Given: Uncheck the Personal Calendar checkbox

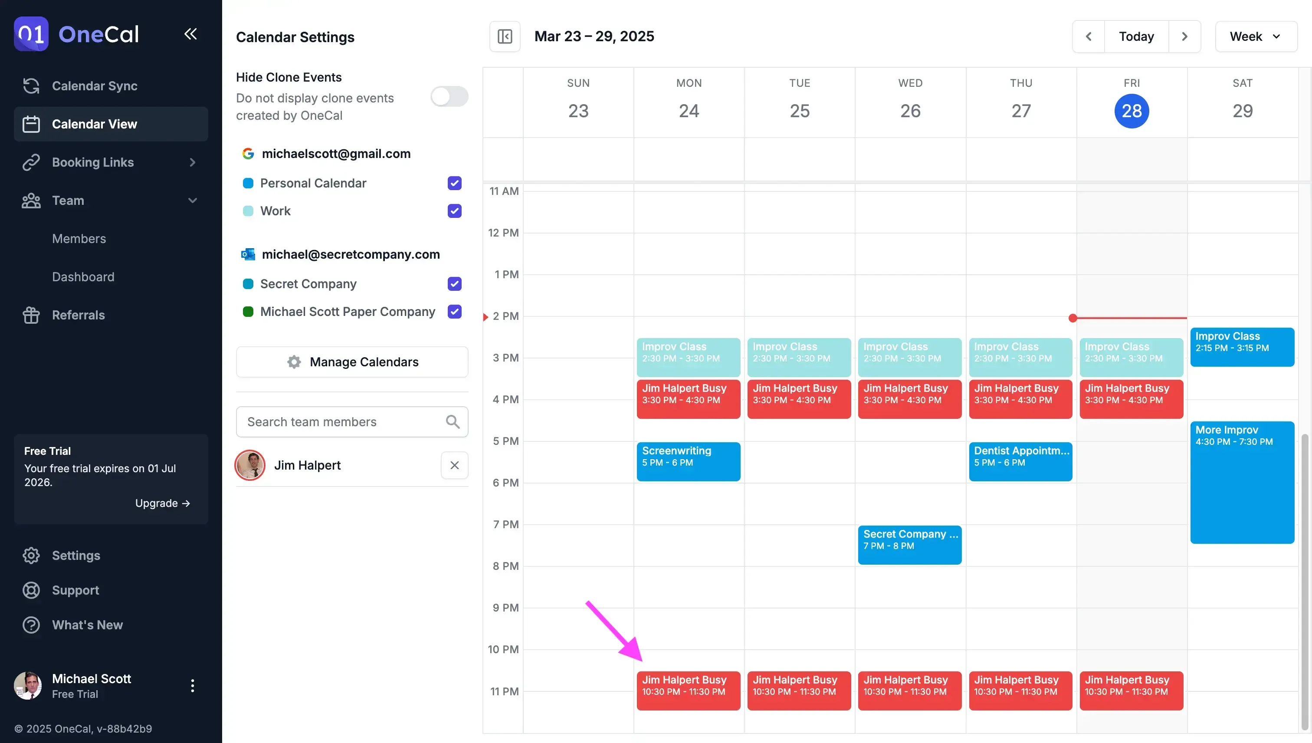Looking at the screenshot, I should pos(454,183).
